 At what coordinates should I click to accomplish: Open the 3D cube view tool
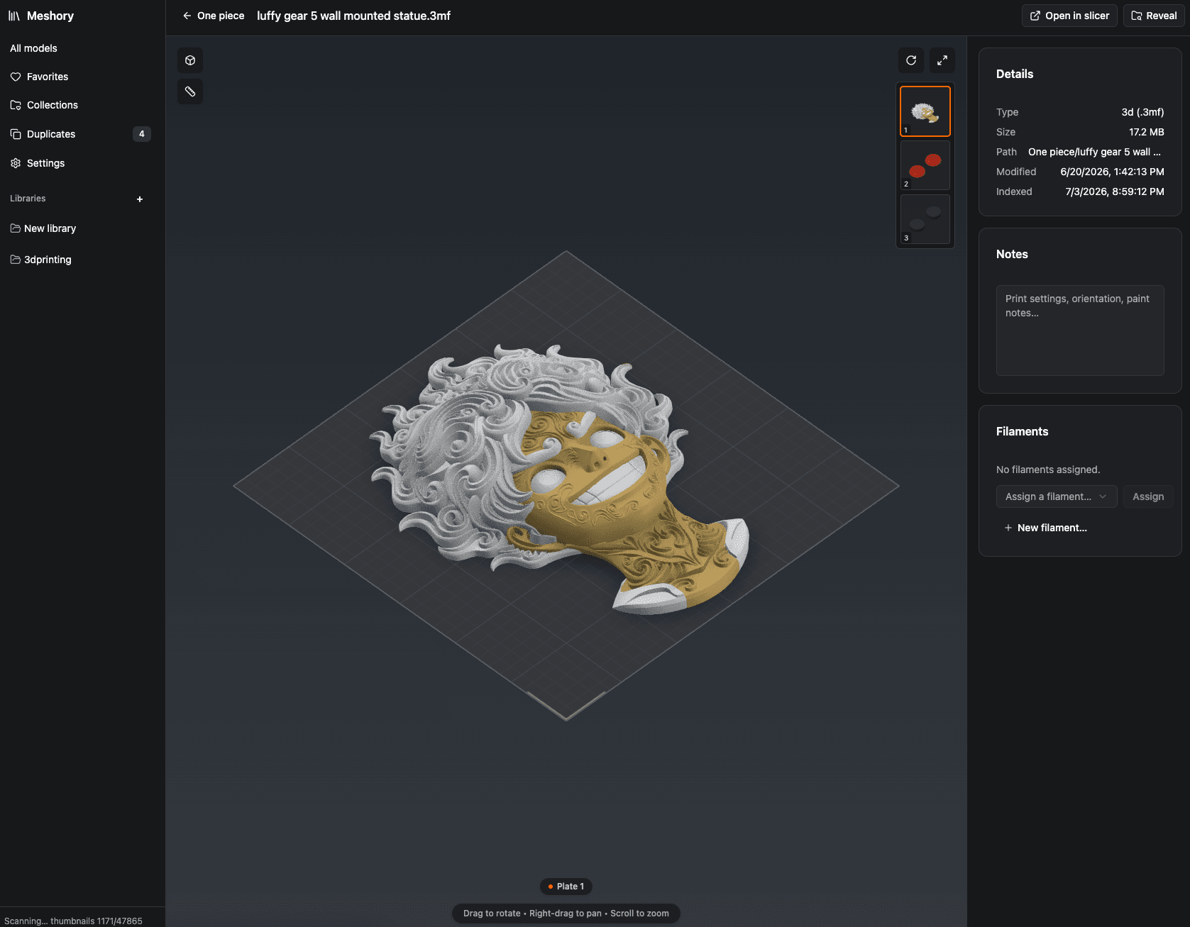[x=190, y=60]
